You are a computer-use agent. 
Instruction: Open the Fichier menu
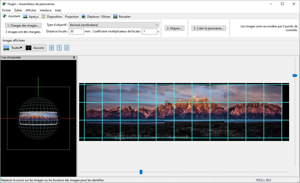[x=6, y=10]
